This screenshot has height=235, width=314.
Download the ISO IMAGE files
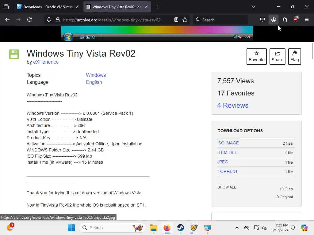tap(228, 143)
